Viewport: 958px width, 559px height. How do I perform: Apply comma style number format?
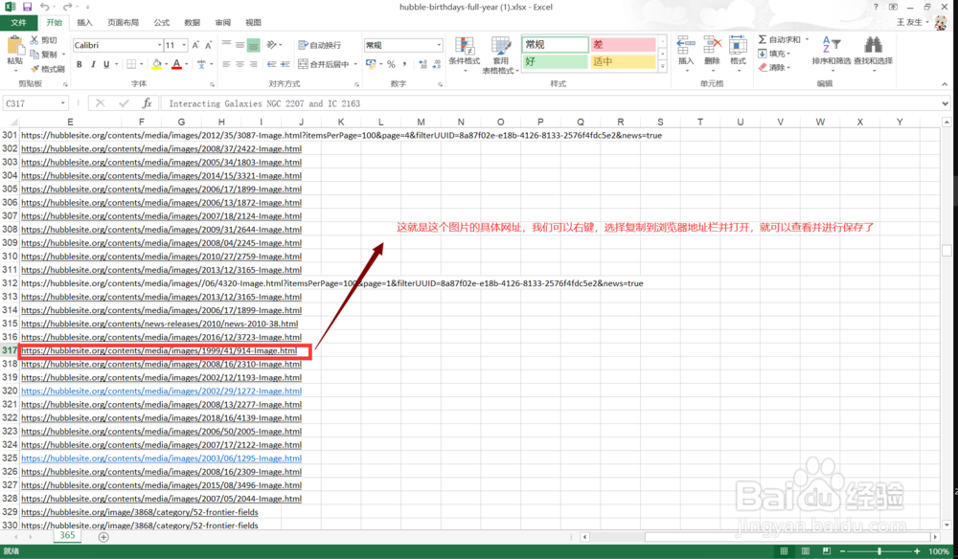[x=404, y=64]
